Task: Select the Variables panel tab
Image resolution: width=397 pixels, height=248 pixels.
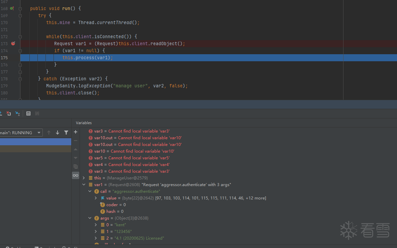Action: click(x=84, y=123)
